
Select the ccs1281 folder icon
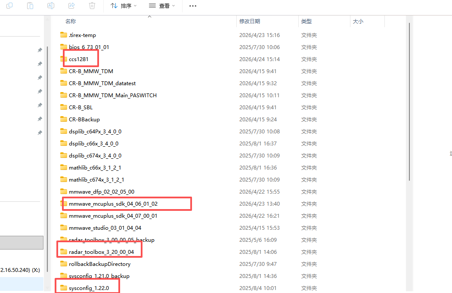[x=64, y=59]
